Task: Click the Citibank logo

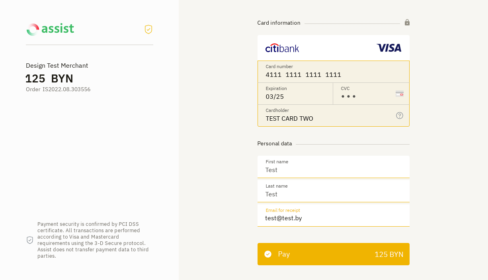Action: coord(282,48)
